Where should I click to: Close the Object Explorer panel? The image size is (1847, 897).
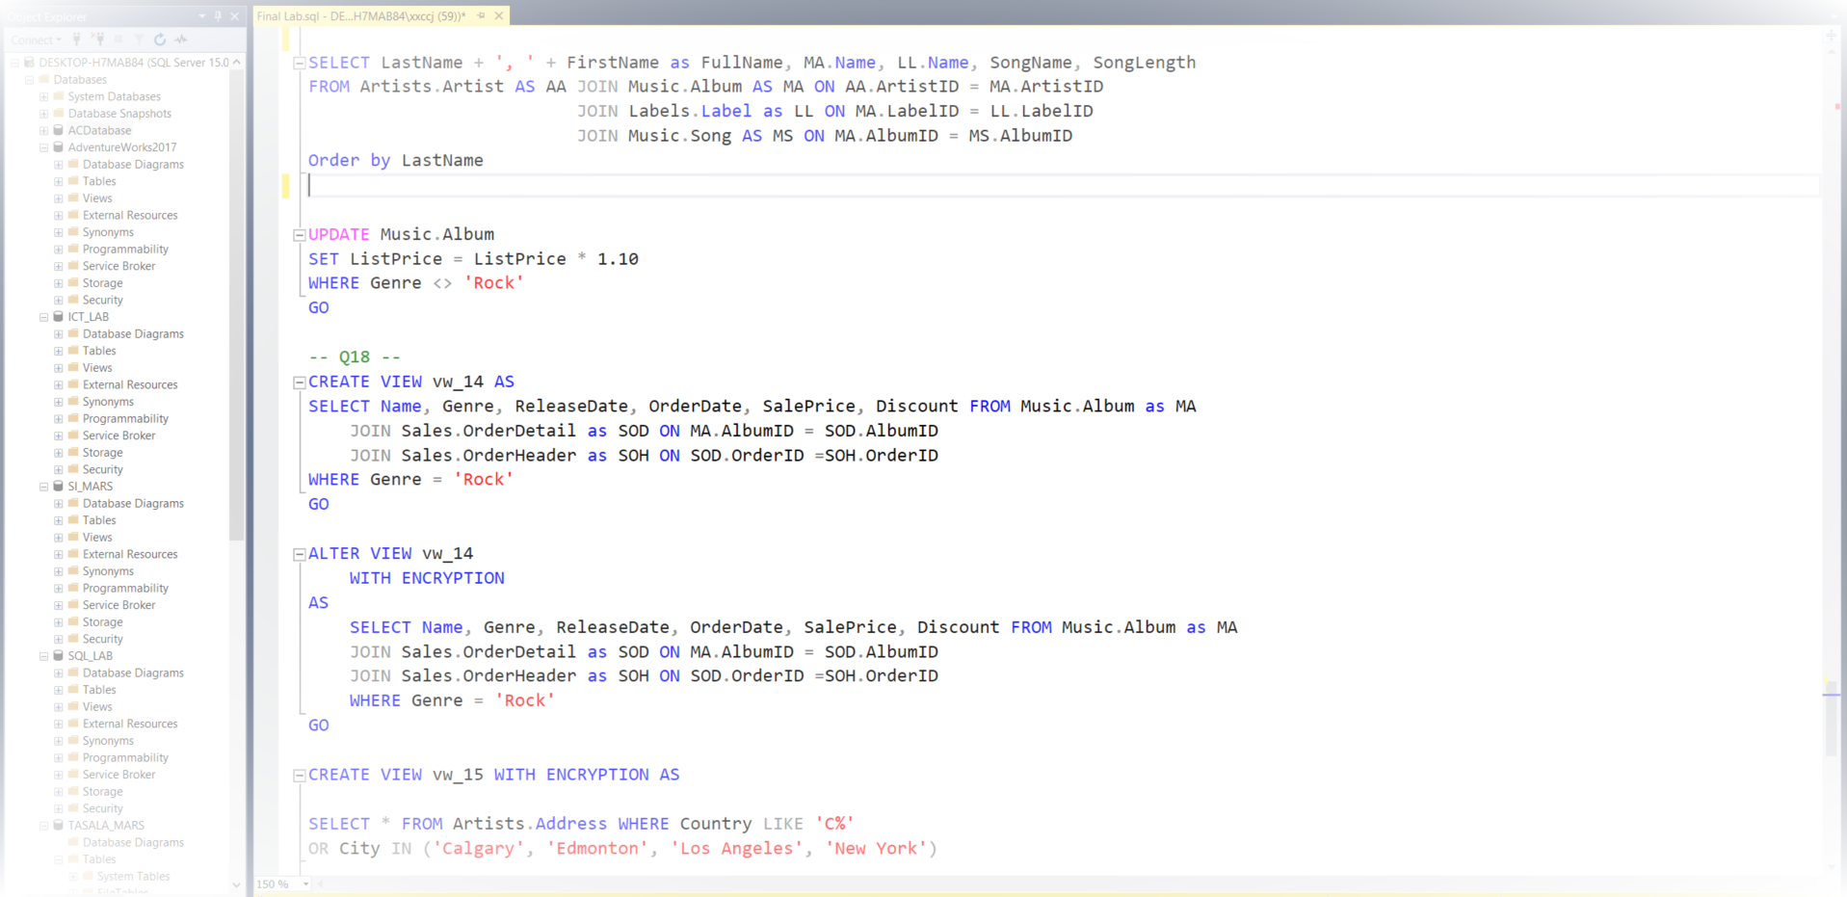click(x=234, y=15)
